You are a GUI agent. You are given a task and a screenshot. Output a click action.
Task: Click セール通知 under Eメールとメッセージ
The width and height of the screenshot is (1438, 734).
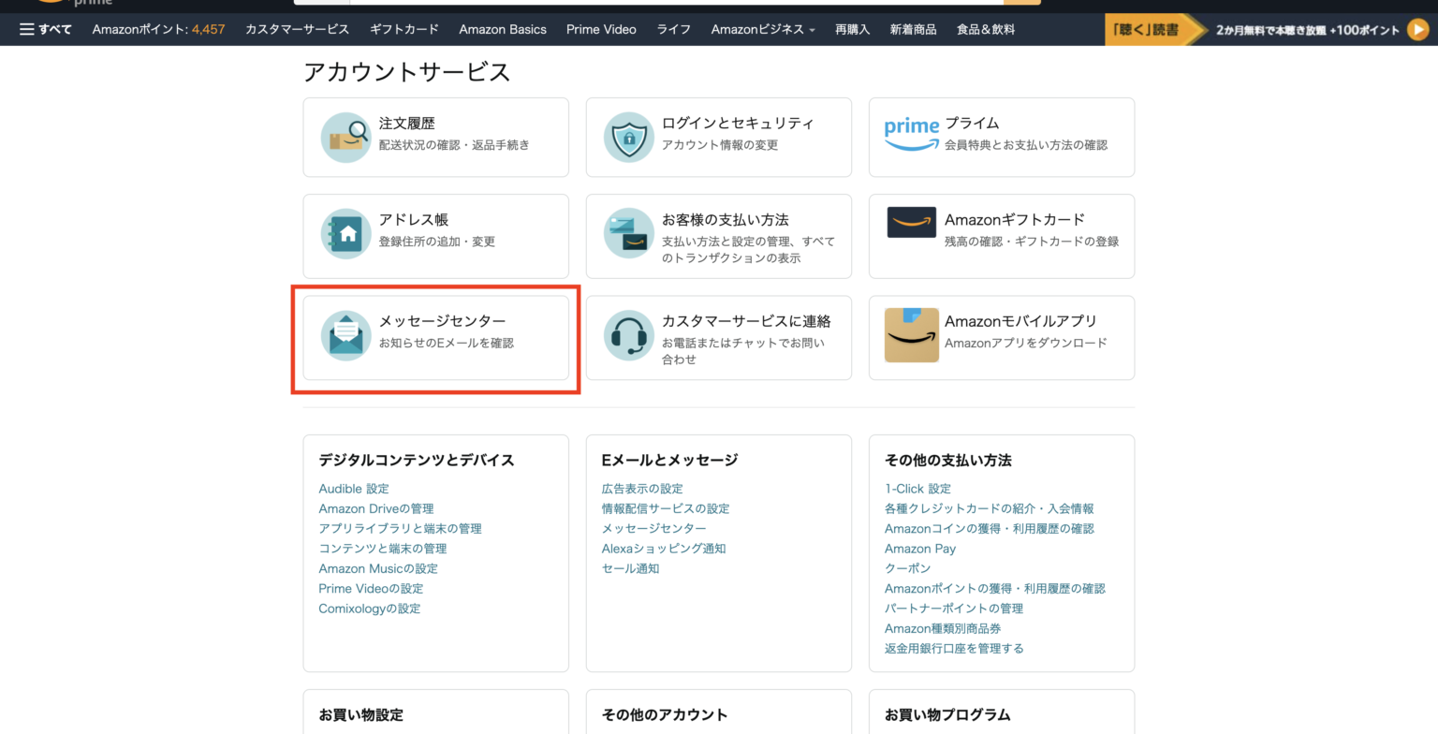[629, 567]
